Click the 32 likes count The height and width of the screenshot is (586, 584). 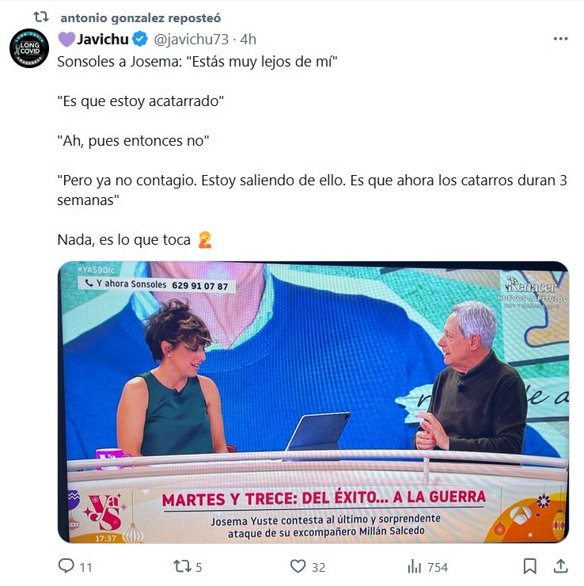click(x=319, y=567)
